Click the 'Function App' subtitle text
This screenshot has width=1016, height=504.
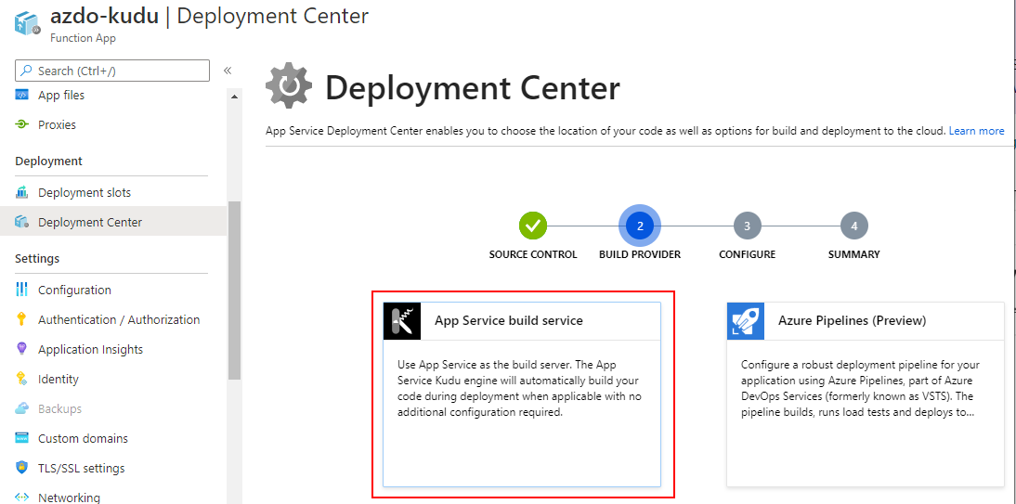pos(83,38)
